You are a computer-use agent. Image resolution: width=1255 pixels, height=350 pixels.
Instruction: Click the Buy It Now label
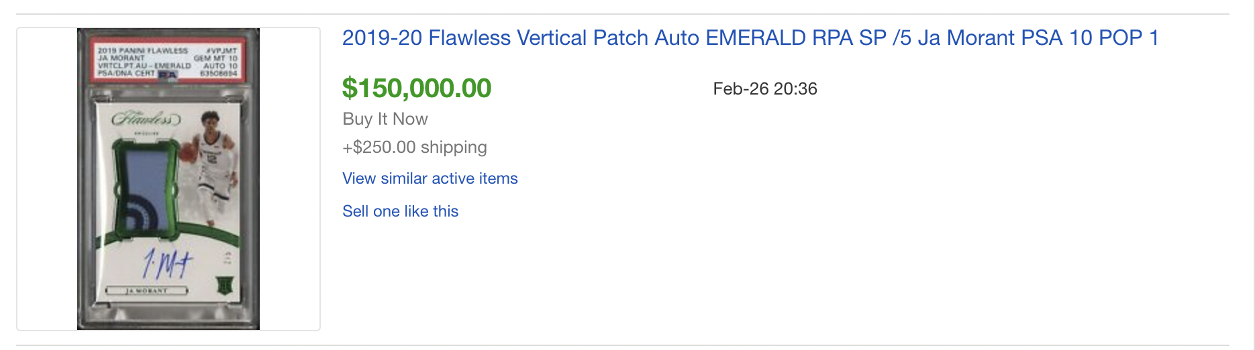[385, 119]
